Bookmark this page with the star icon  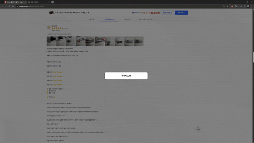click(227, 6)
